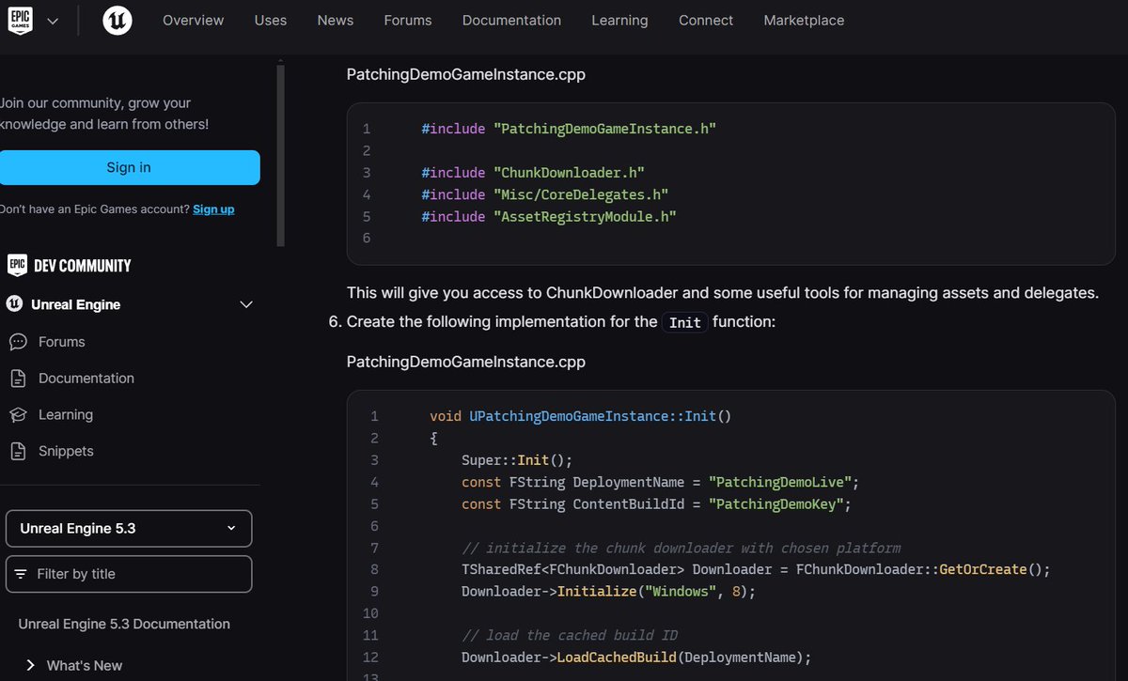This screenshot has height=681, width=1128.
Task: Click the Documentation page icon in sidebar
Action: tap(18, 379)
